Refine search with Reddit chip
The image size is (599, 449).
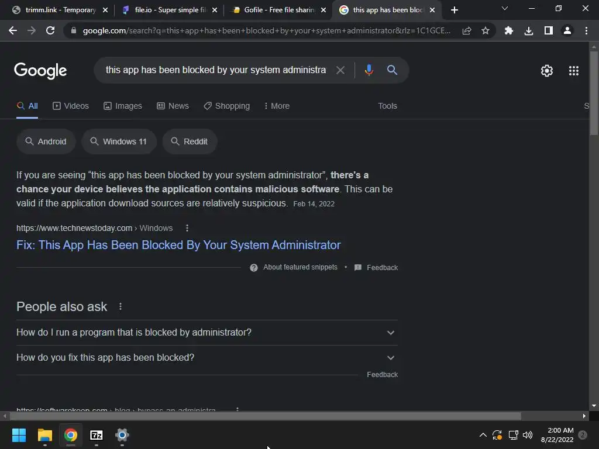point(190,141)
